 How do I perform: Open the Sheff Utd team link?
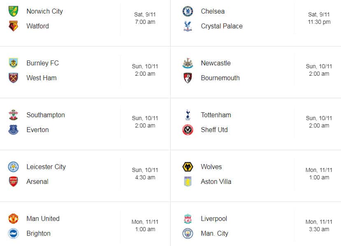214,130
